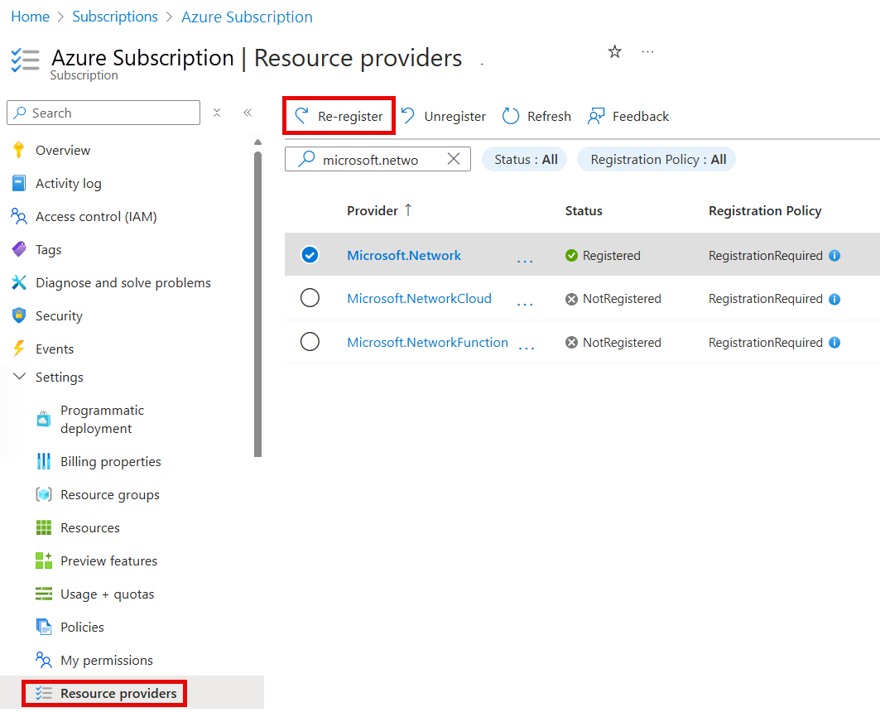
Task: Open Tags in the sidebar
Action: coord(48,250)
